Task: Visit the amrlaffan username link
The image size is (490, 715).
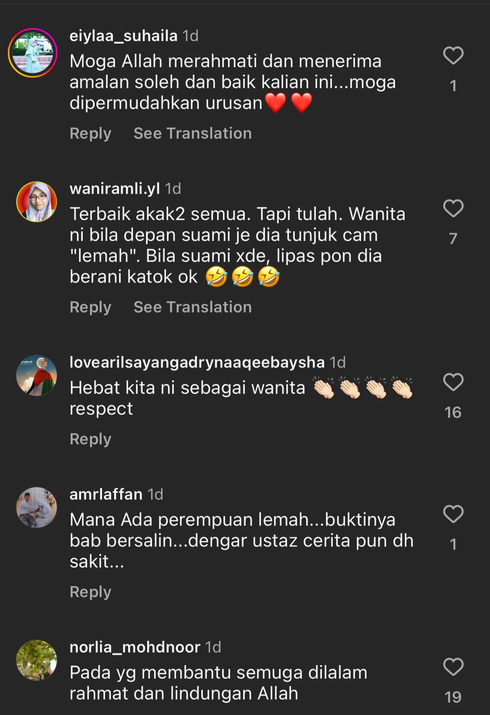Action: [x=106, y=494]
